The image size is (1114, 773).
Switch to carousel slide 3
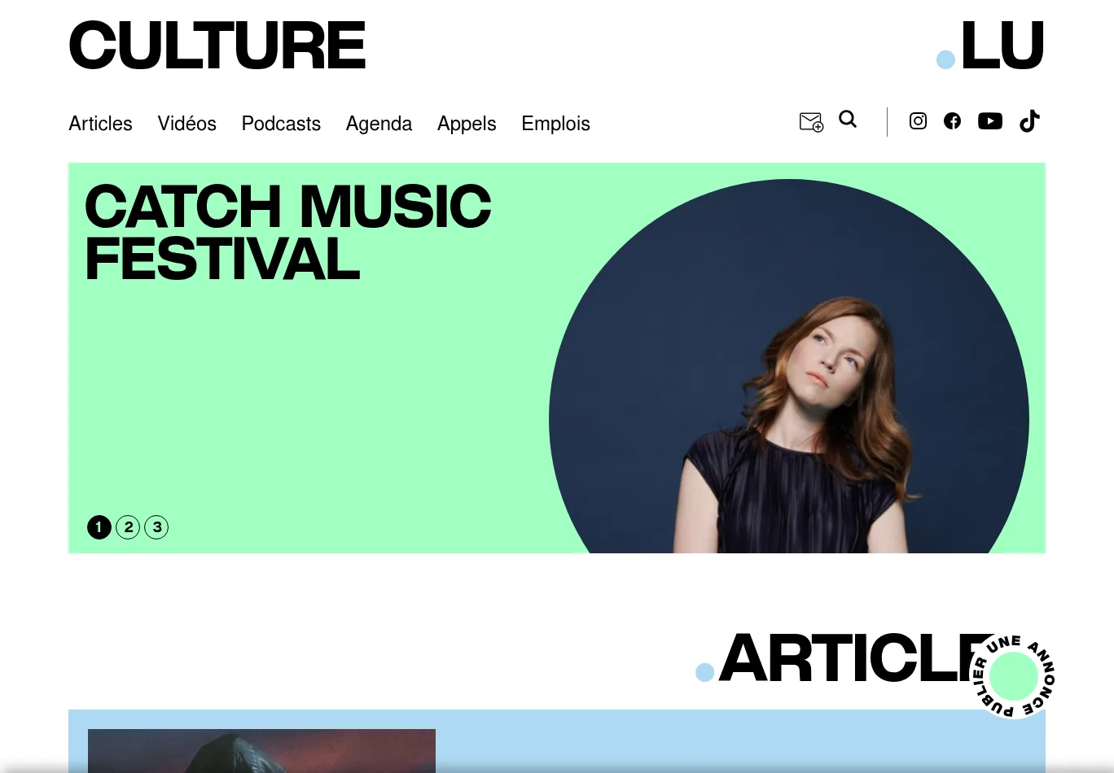pyautogui.click(x=156, y=527)
